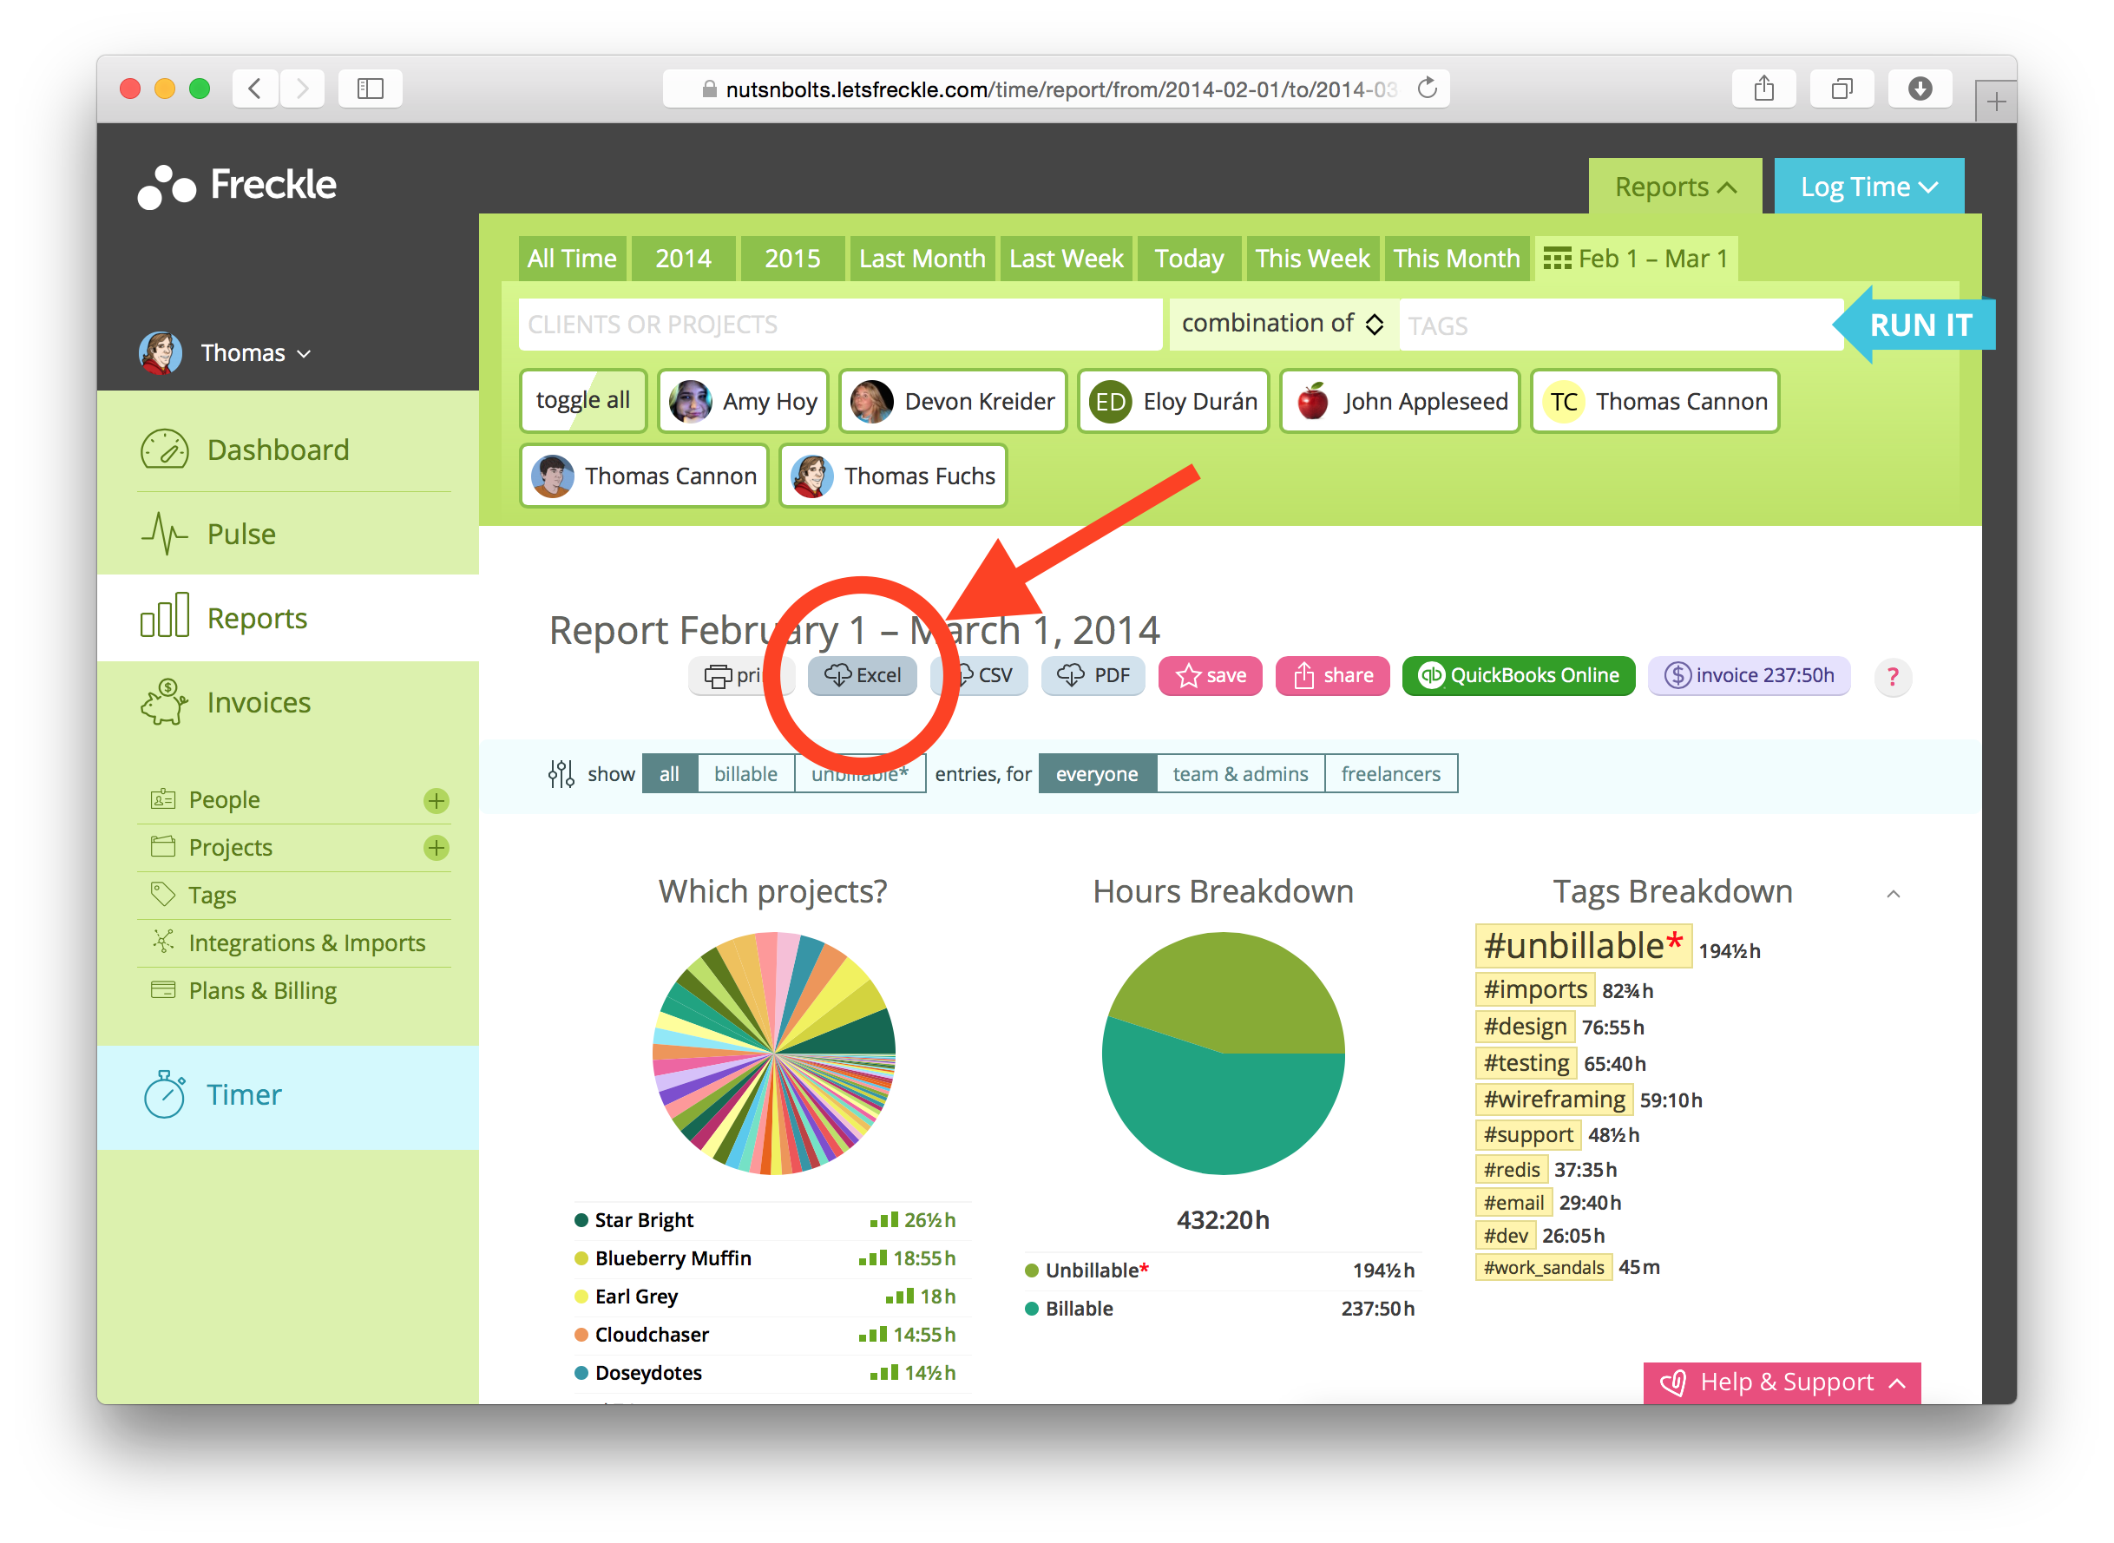Switch to the Last Month tab
The width and height of the screenshot is (2114, 1543).
922,259
